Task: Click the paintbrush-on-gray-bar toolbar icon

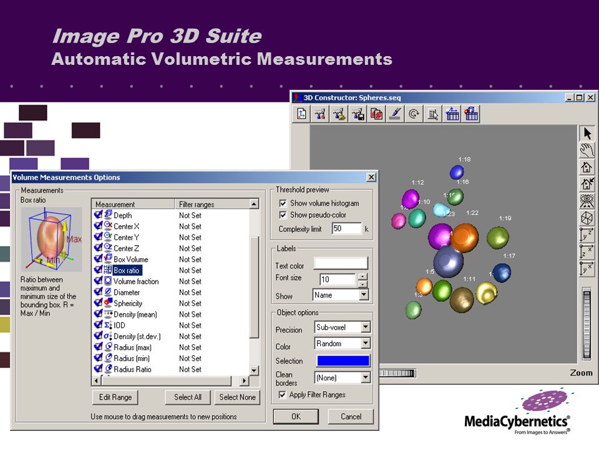Action: [396, 113]
